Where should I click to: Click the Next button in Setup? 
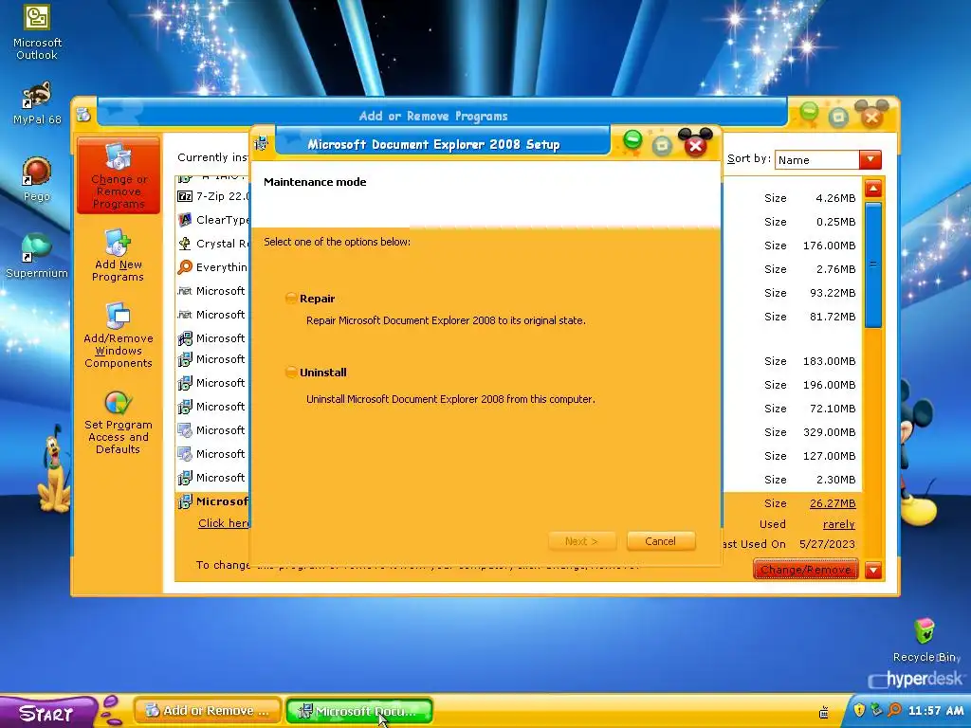coord(581,541)
